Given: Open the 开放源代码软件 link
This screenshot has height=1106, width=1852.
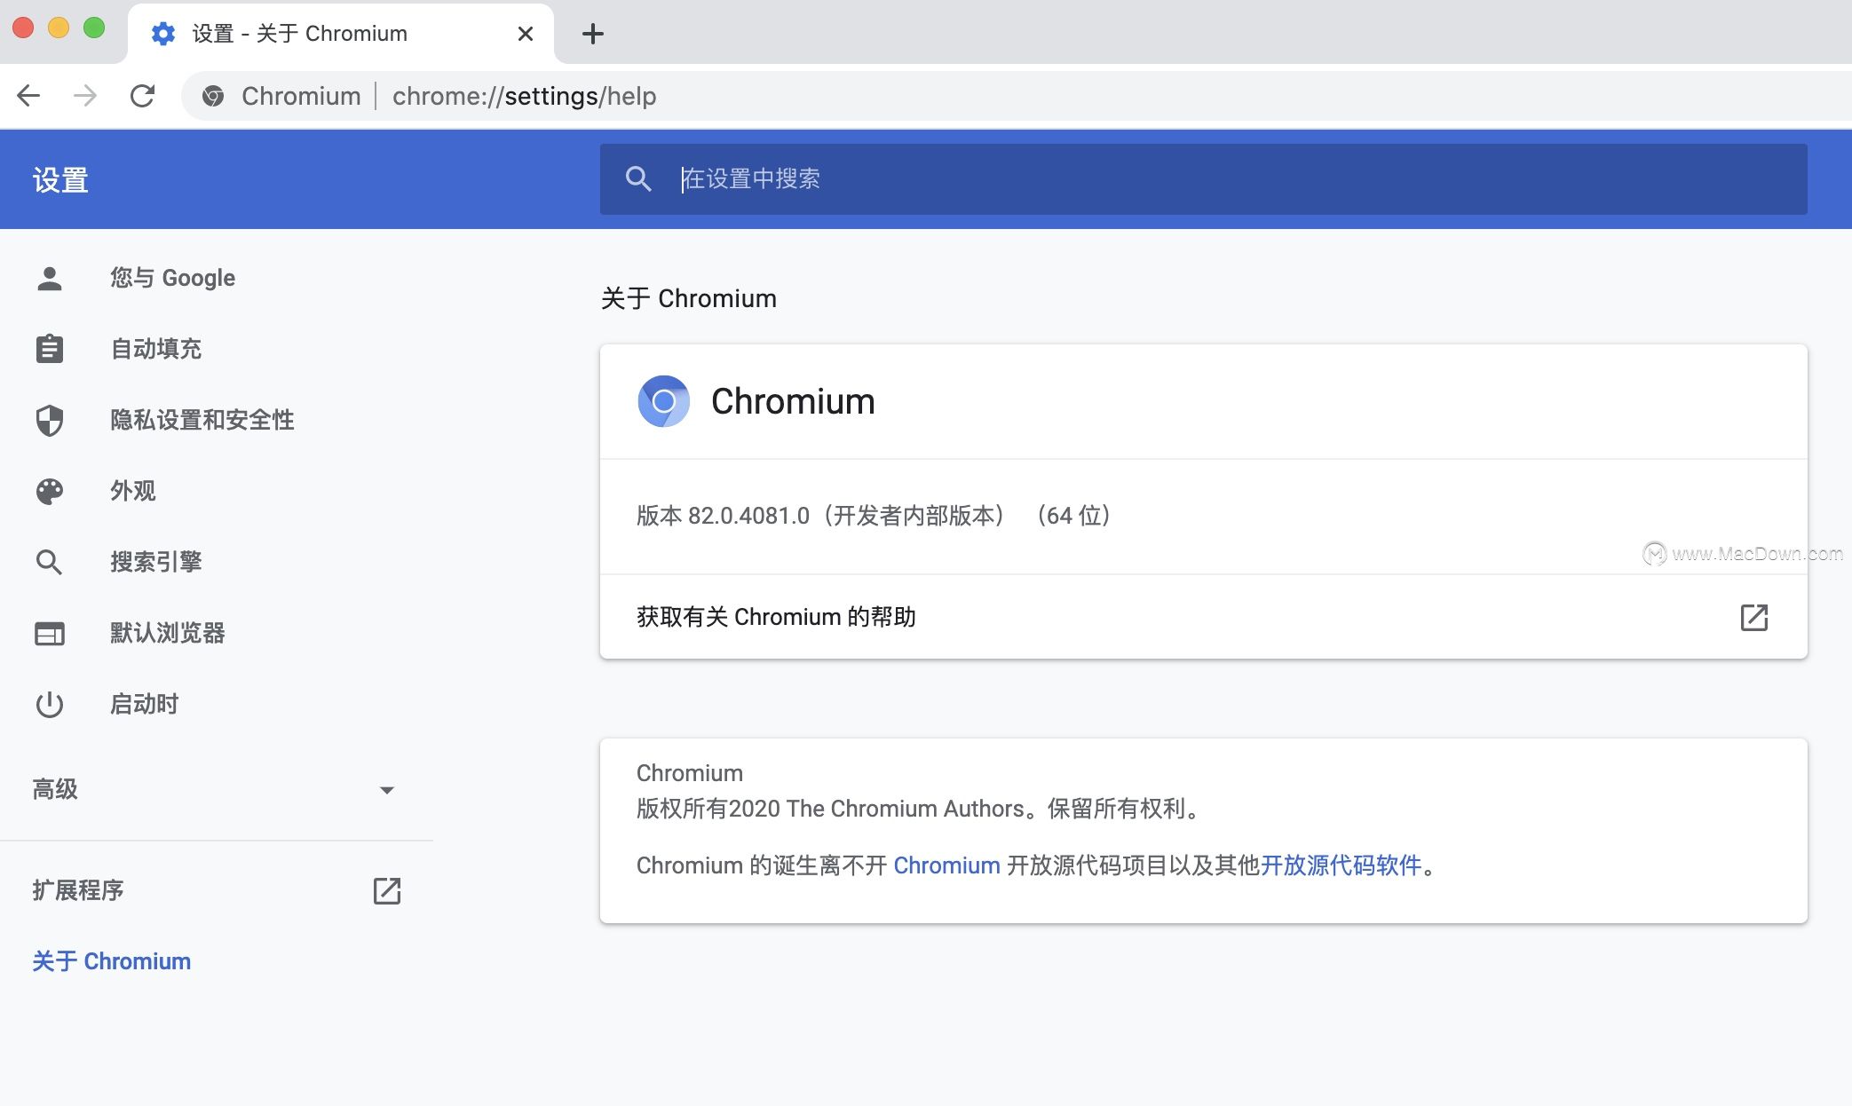Looking at the screenshot, I should coord(1341,865).
